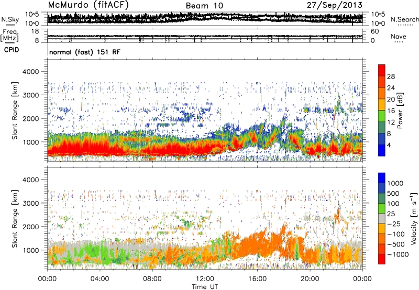The width and height of the screenshot is (419, 290).
Task: Click the 'CPID' label
Action: [12, 50]
